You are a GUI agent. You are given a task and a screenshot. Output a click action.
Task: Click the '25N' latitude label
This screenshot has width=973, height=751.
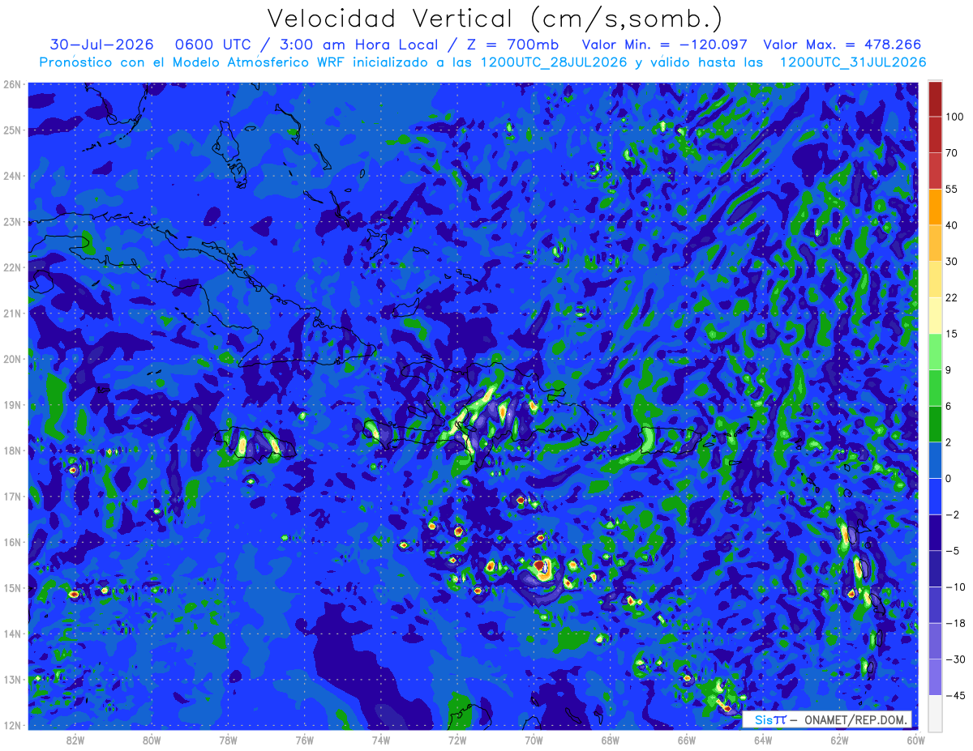(x=11, y=130)
